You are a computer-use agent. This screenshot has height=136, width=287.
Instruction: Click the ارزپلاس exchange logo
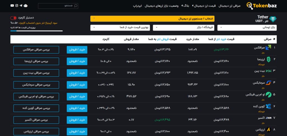(269, 130)
